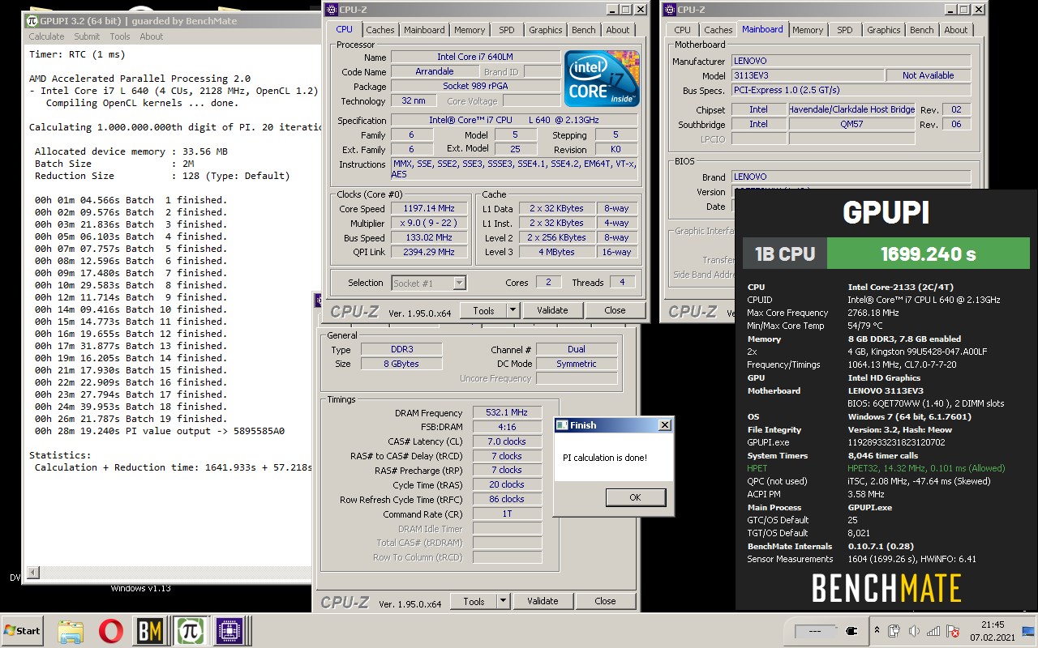Viewport: 1038px width, 648px height.
Task: Select Caches tab in CPU-Z Mainboard window
Action: (x=718, y=30)
